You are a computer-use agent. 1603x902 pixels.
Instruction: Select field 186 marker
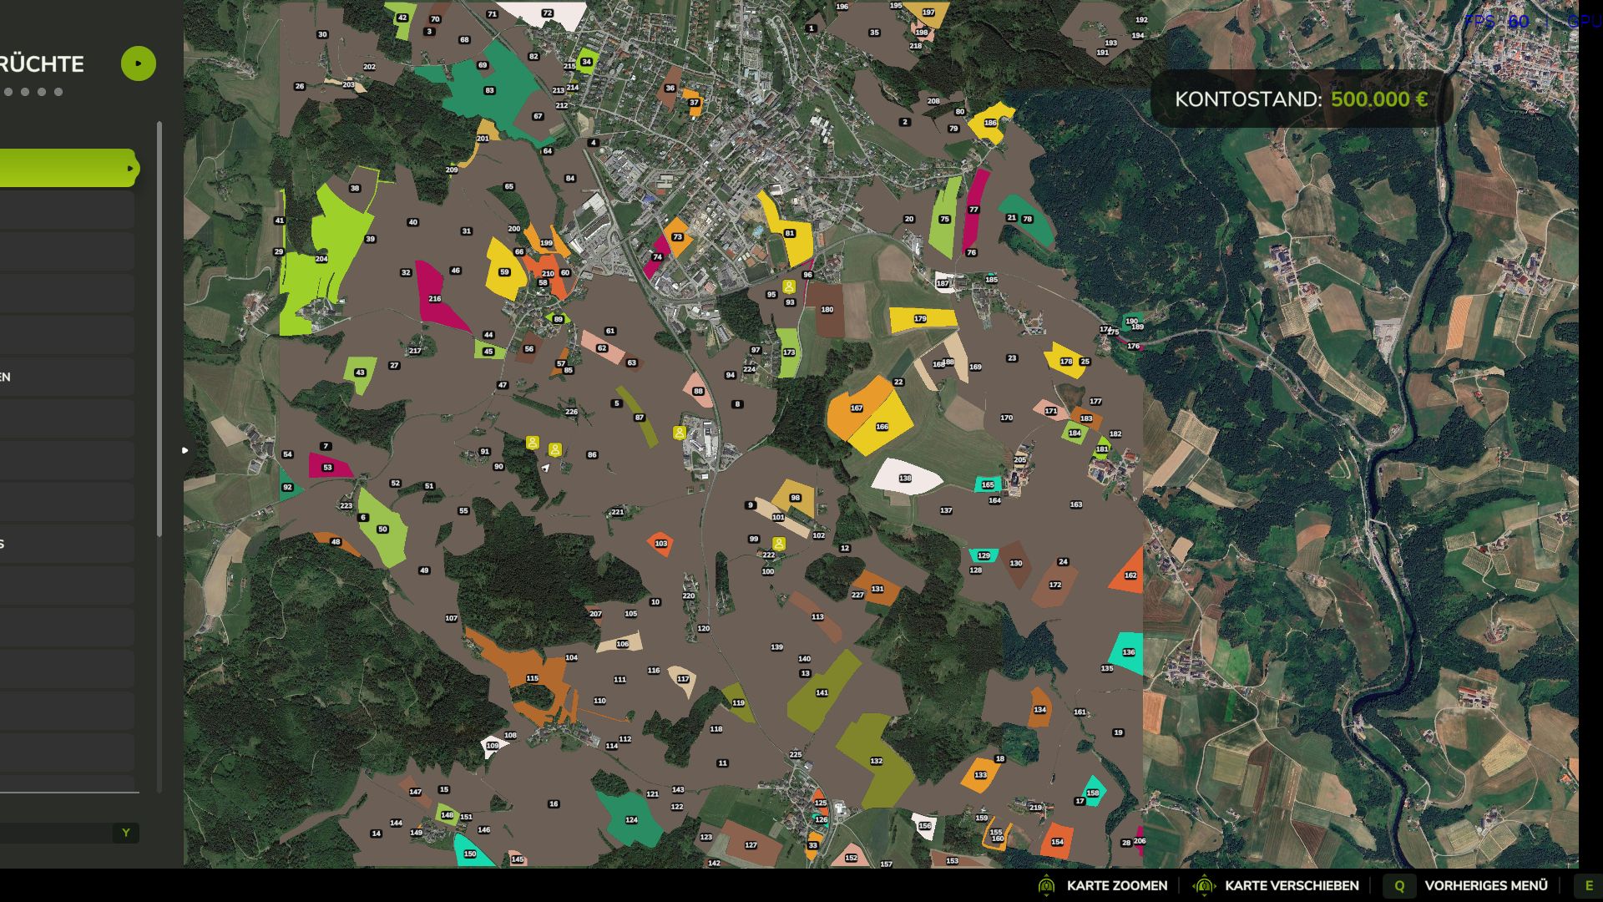(990, 123)
